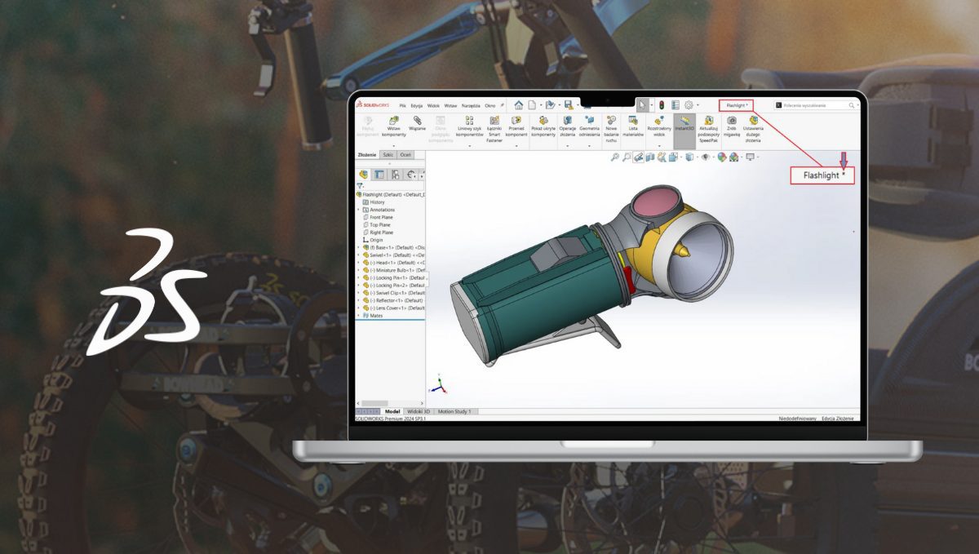Click Rozstrzelony widok tool
The image size is (979, 554).
pyautogui.click(x=659, y=127)
